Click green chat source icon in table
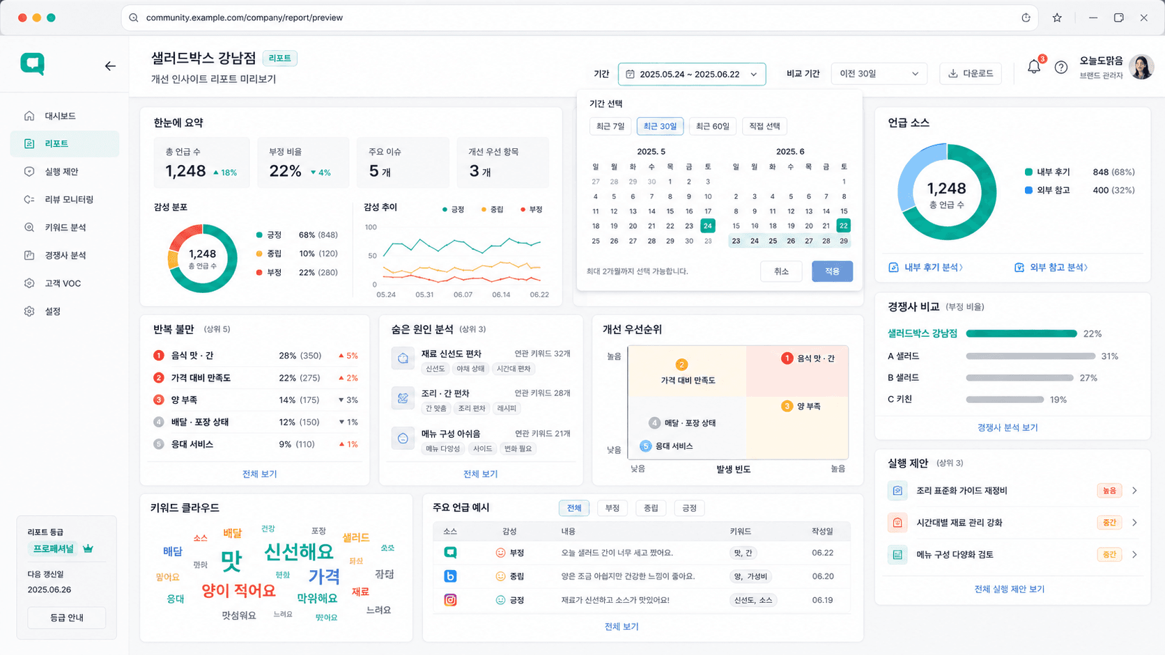 click(451, 553)
